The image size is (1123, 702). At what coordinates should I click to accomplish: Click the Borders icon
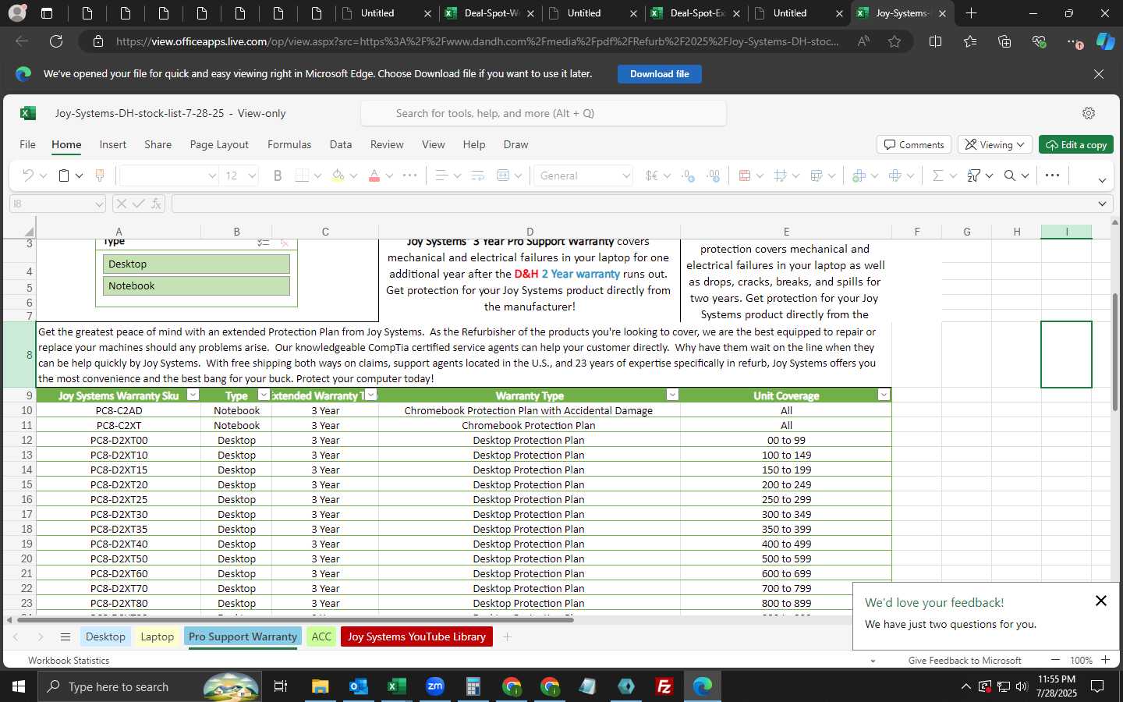(303, 175)
